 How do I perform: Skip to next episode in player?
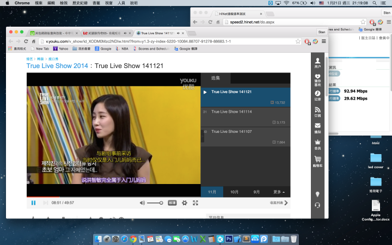tap(46, 203)
